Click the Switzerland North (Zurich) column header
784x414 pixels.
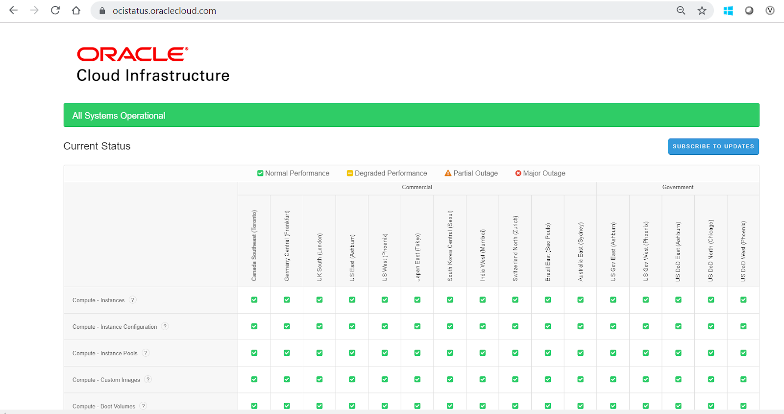click(515, 248)
